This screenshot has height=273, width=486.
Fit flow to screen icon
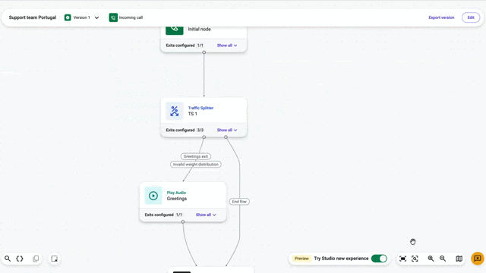click(x=402, y=259)
